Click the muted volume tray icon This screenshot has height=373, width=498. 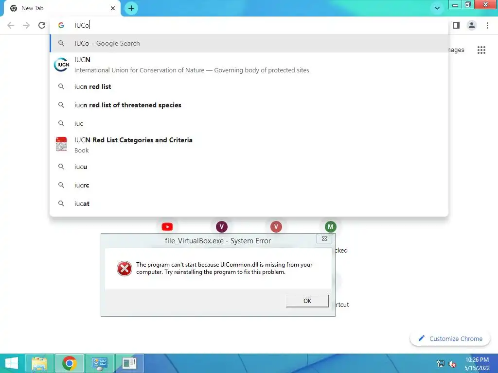tap(452, 364)
